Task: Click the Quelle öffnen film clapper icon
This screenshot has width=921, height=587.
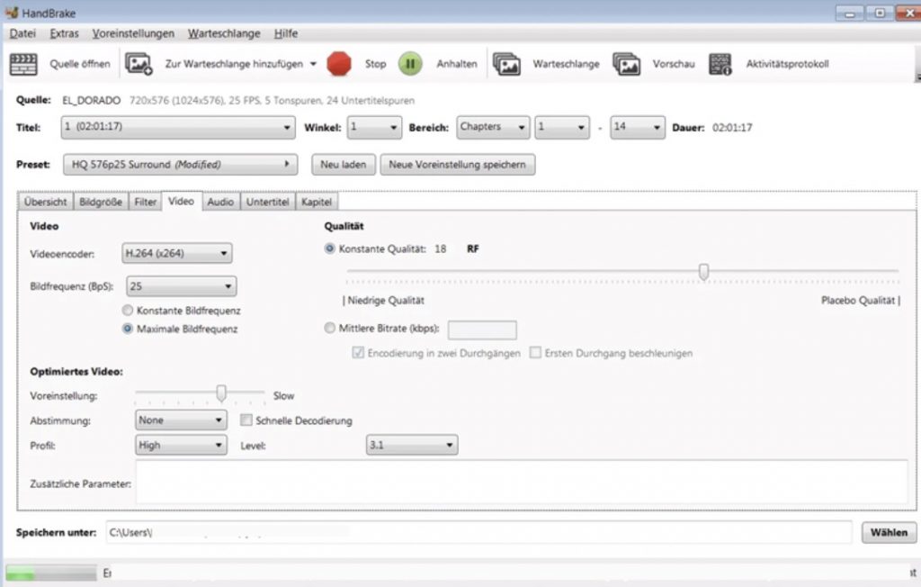Action: coord(22,64)
